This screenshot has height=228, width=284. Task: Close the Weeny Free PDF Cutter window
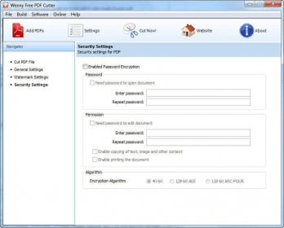(x=273, y=4)
